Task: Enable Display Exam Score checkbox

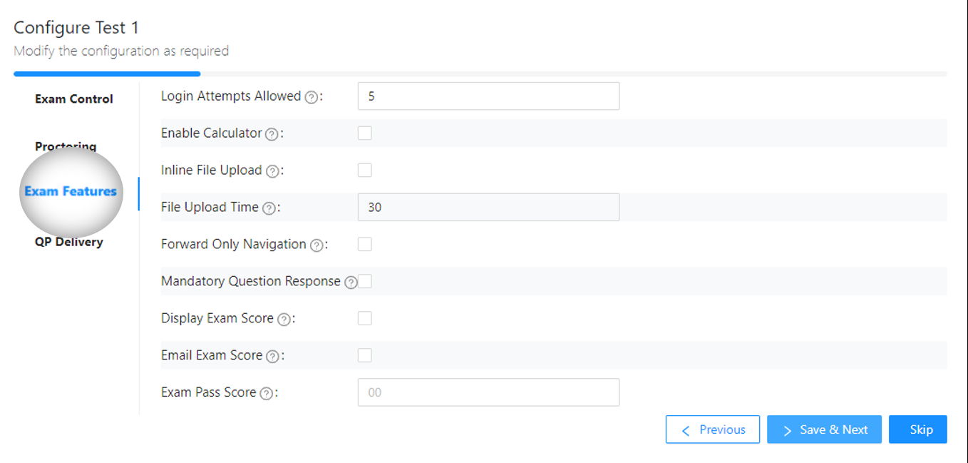Action: tap(365, 319)
